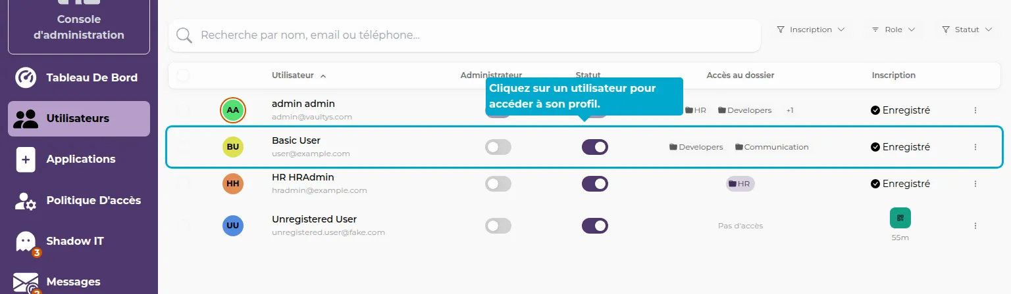The width and height of the screenshot is (1011, 294).
Task: Click the Messages envelope icon
Action: pyautogui.click(x=26, y=282)
